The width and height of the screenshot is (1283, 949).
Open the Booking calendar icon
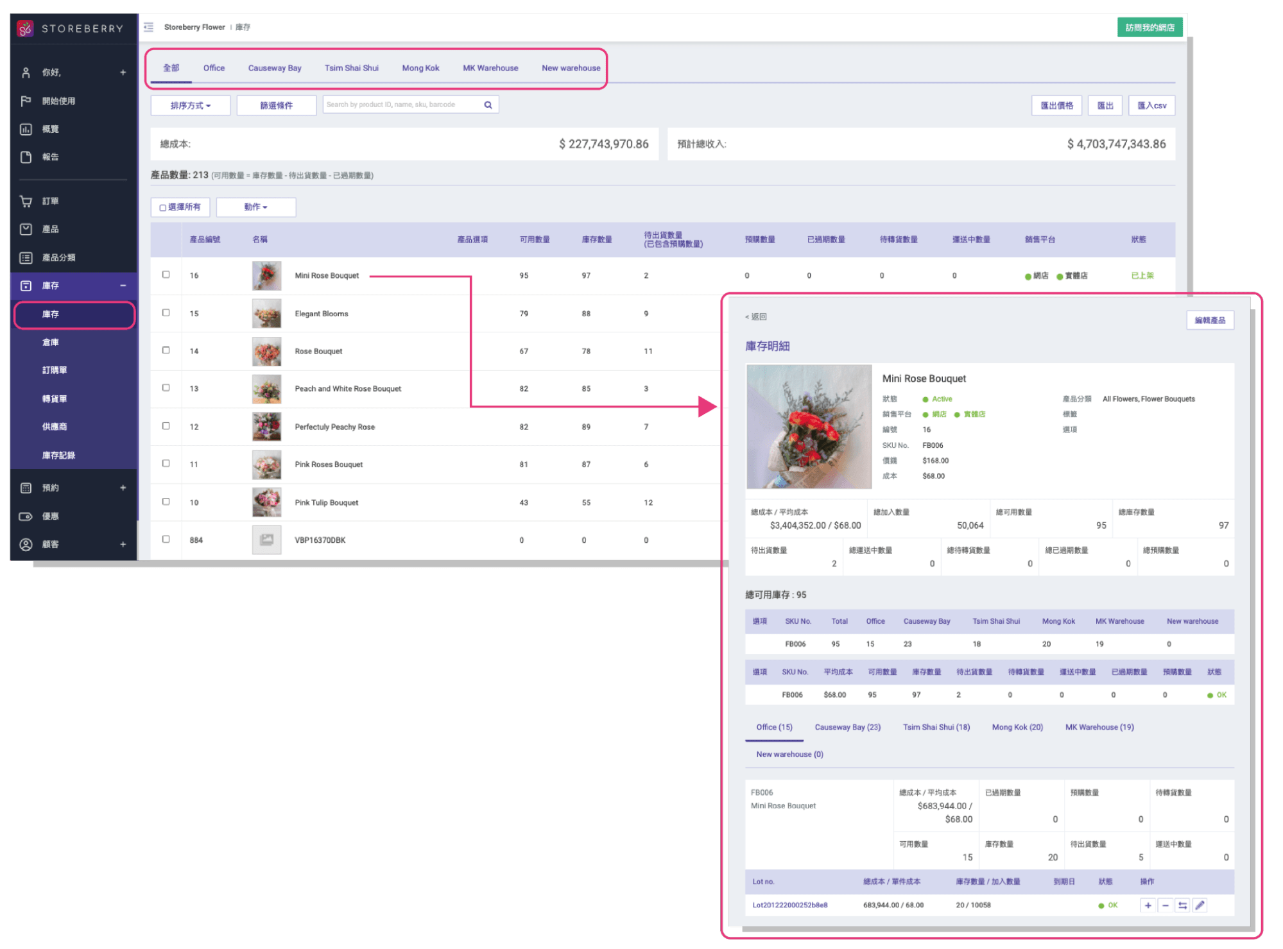point(26,488)
